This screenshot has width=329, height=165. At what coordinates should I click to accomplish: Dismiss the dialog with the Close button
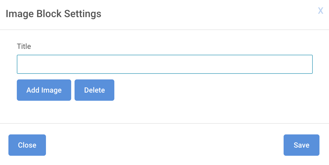point(27,145)
